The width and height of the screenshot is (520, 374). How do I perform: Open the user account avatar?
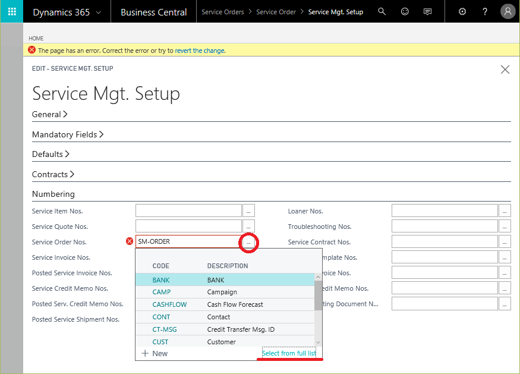(x=508, y=12)
